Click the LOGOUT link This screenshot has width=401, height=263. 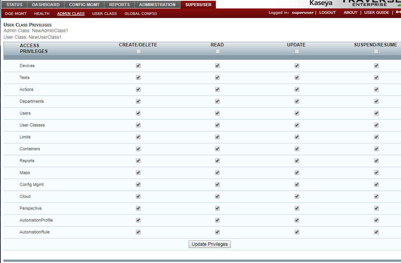point(327,13)
